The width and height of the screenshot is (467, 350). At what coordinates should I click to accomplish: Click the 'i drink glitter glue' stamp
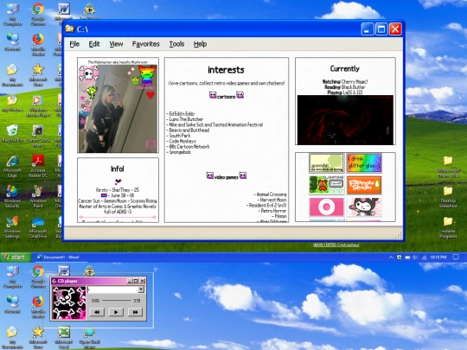pos(364,162)
